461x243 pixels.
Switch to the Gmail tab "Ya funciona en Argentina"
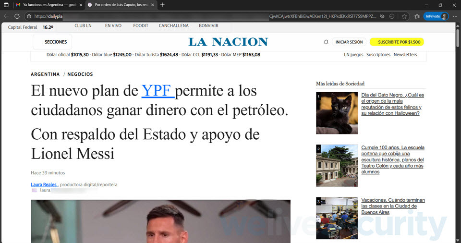(x=49, y=5)
